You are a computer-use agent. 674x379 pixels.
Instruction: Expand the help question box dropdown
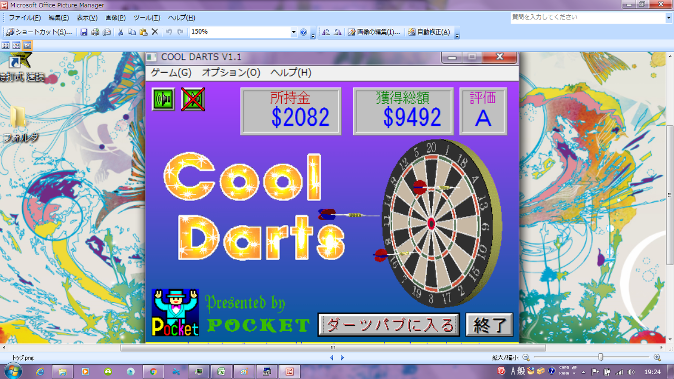click(668, 17)
